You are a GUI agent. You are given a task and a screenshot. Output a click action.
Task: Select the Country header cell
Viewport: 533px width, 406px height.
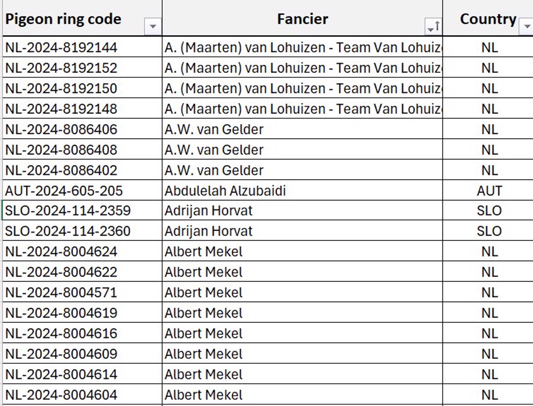(488, 18)
